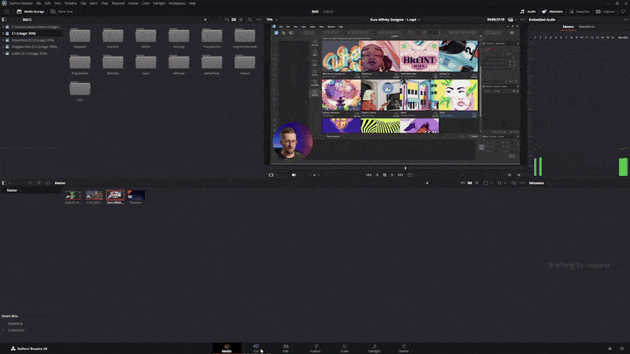Toggle loop playback in viewer
Screen dimensions: 630x354
[x=409, y=175]
